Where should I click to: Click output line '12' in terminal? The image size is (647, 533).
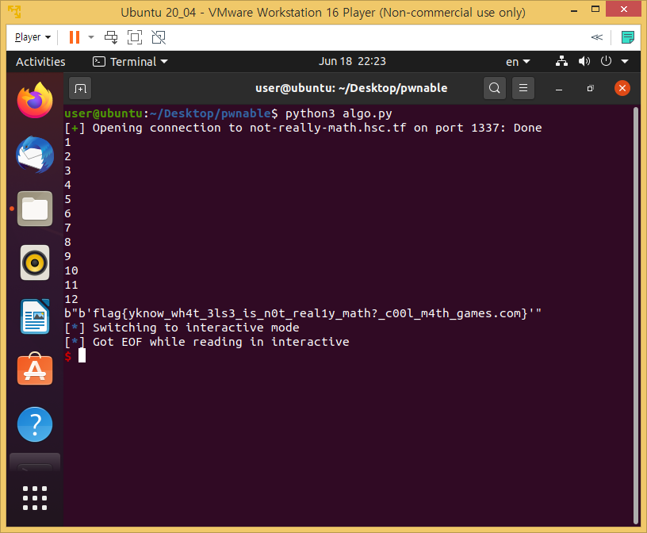click(x=71, y=299)
